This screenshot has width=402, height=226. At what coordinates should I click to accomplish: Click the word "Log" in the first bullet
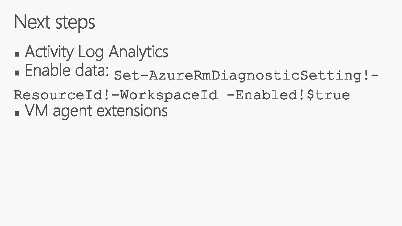92,53
